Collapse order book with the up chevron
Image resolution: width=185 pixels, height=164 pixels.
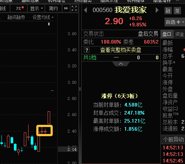pyautogui.click(x=121, y=64)
